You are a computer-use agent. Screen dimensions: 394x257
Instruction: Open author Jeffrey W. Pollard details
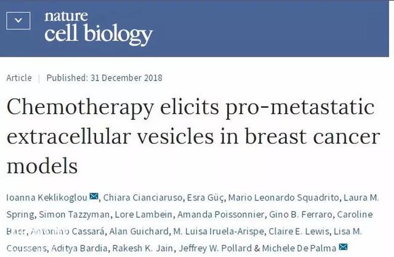tap(215, 248)
